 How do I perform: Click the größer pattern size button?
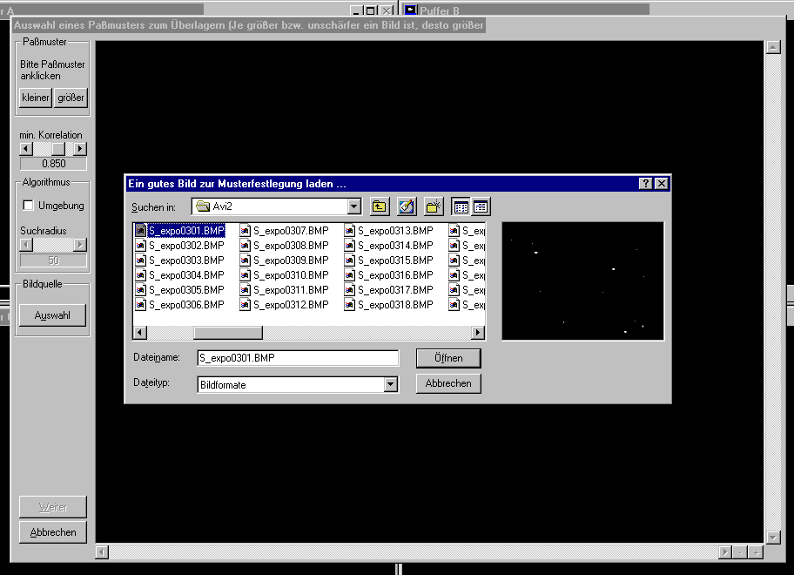pos(71,98)
